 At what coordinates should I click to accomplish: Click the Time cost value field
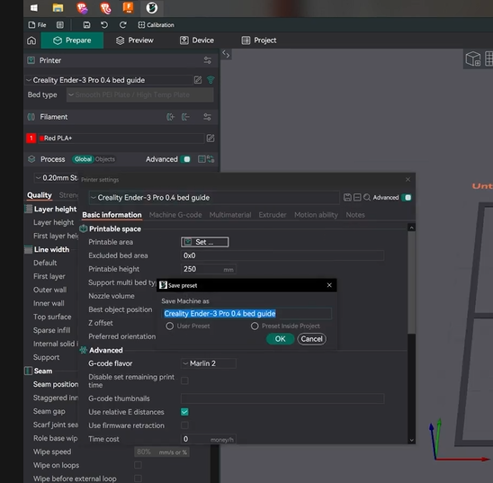point(209,439)
